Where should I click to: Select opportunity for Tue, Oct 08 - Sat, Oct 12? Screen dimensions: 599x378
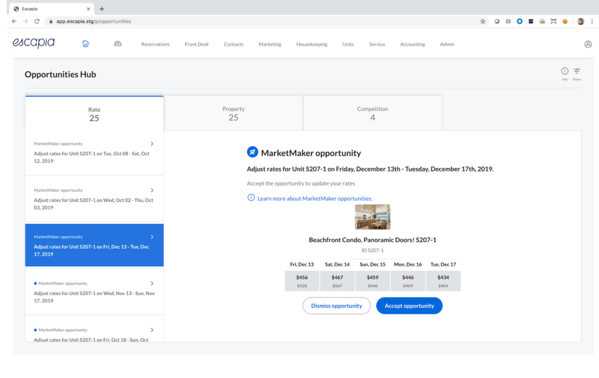pyautogui.click(x=94, y=153)
